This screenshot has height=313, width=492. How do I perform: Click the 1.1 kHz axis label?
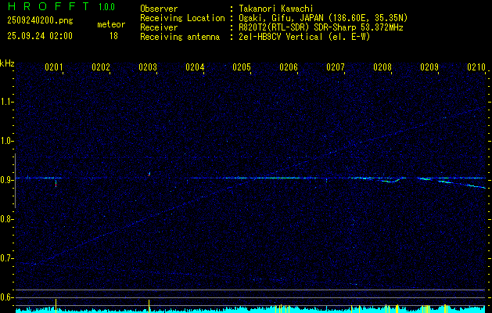click(6, 102)
